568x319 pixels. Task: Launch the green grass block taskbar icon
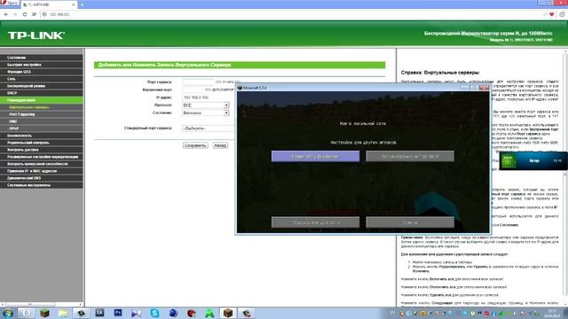click(45, 313)
